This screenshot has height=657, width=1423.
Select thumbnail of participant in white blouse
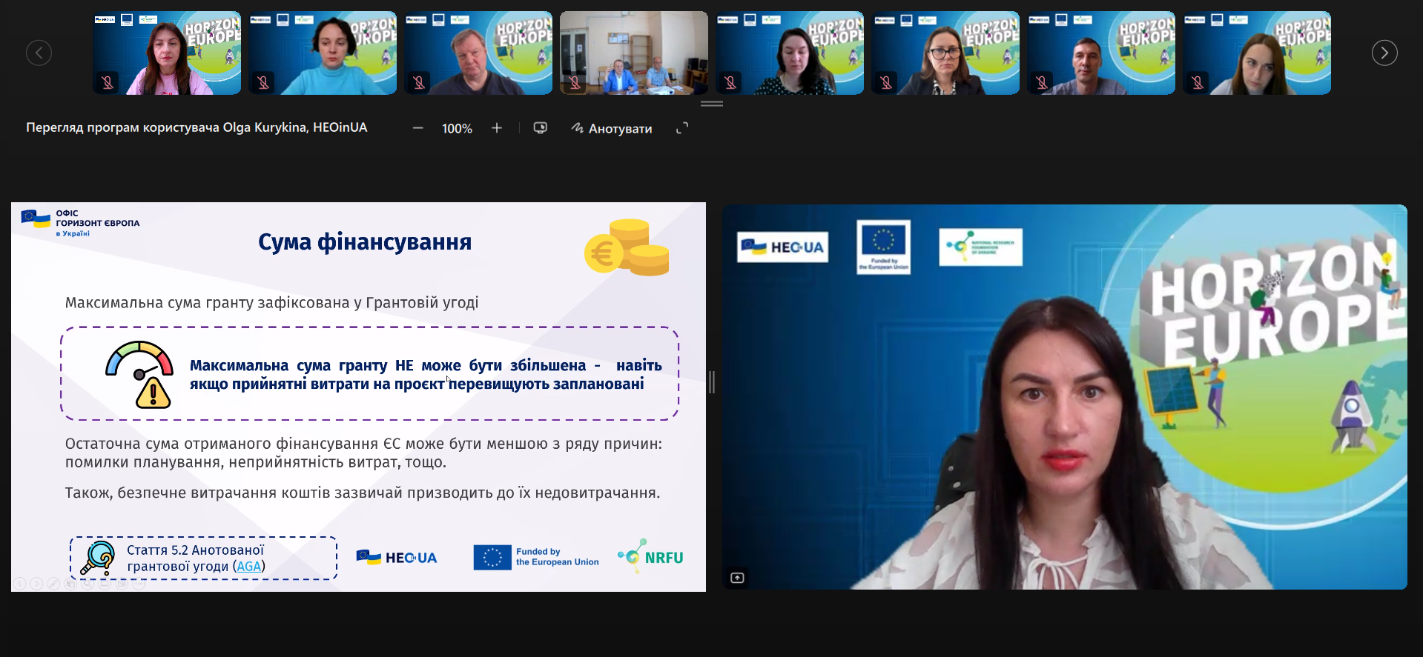click(1257, 53)
